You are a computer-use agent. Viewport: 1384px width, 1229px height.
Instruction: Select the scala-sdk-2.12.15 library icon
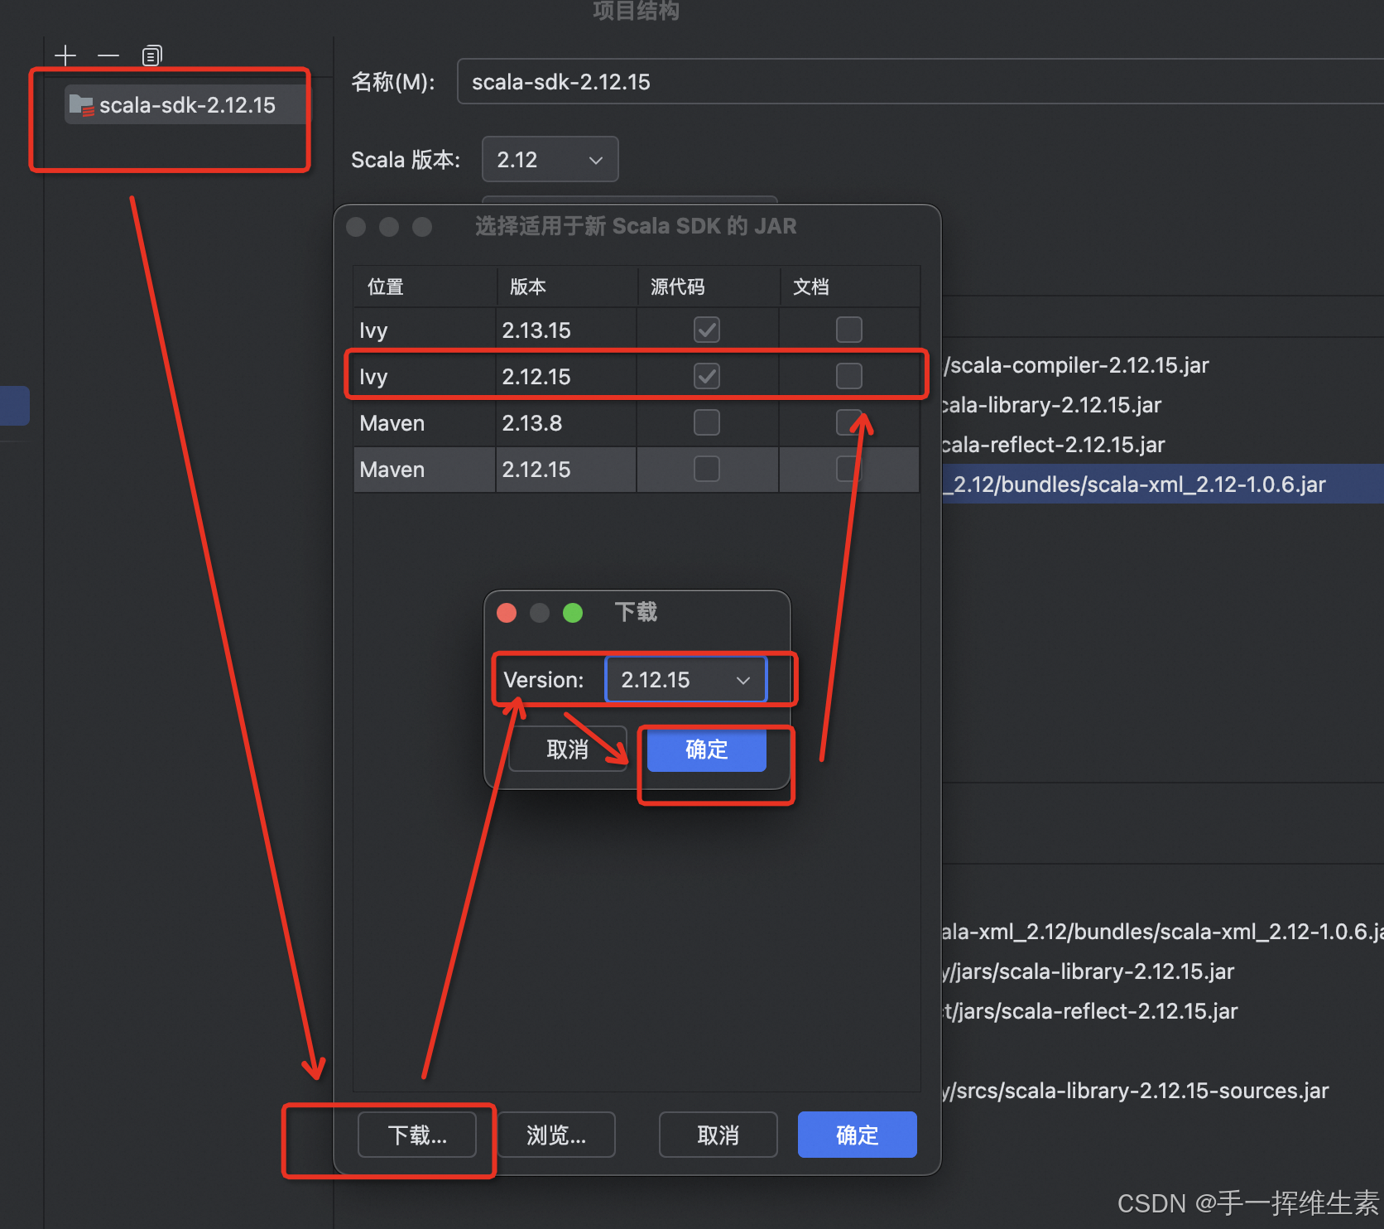[x=80, y=104]
